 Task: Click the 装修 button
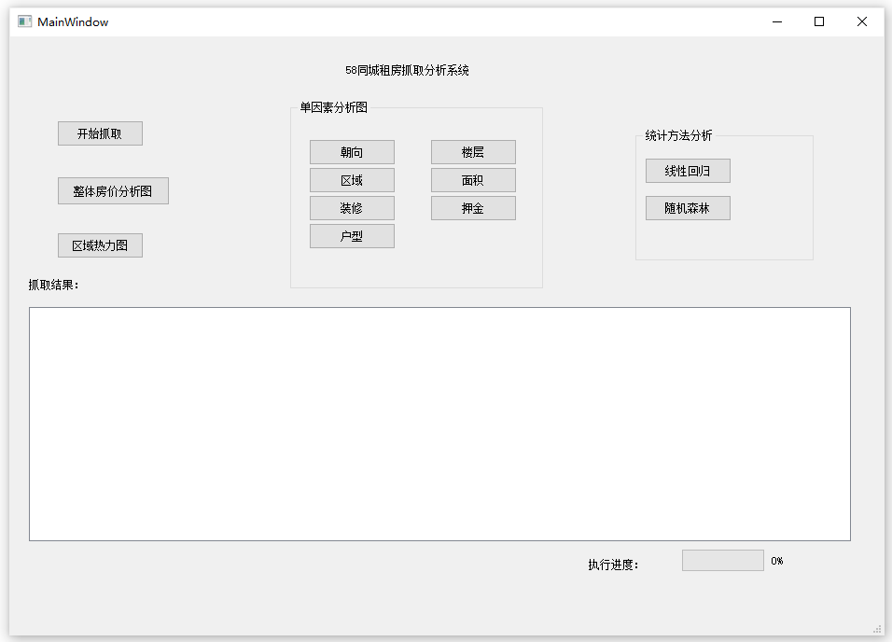click(x=352, y=208)
